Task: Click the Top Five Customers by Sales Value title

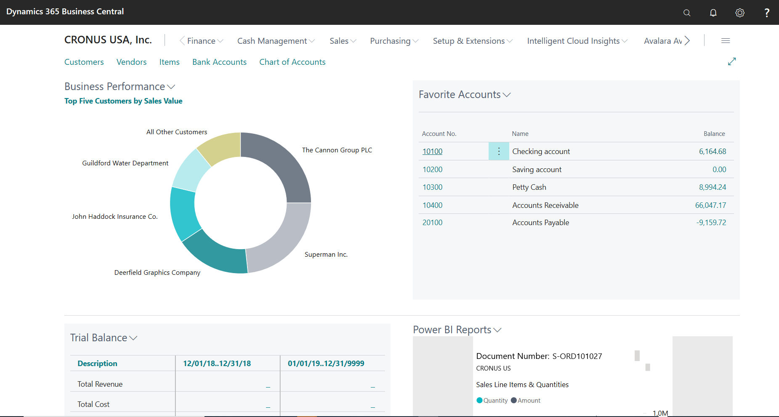Action: coord(123,101)
